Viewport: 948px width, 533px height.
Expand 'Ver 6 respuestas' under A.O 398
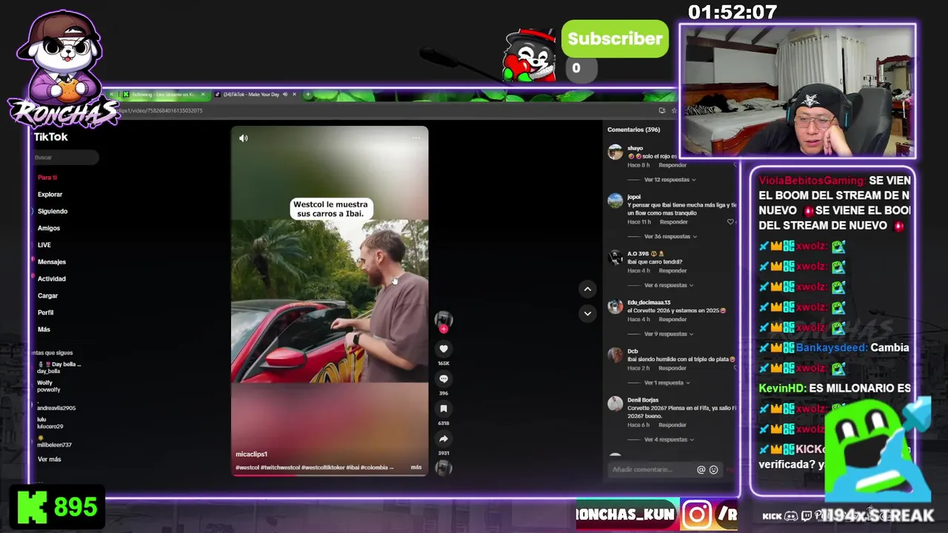click(669, 285)
